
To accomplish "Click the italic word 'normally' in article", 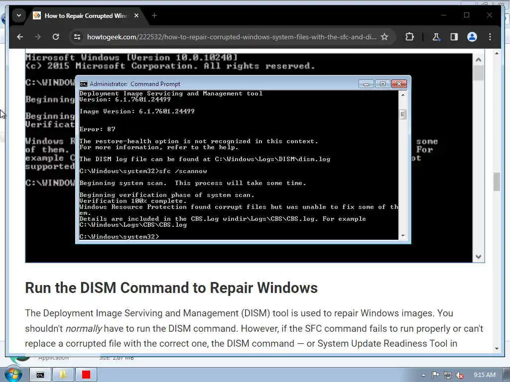I will coord(84,328).
